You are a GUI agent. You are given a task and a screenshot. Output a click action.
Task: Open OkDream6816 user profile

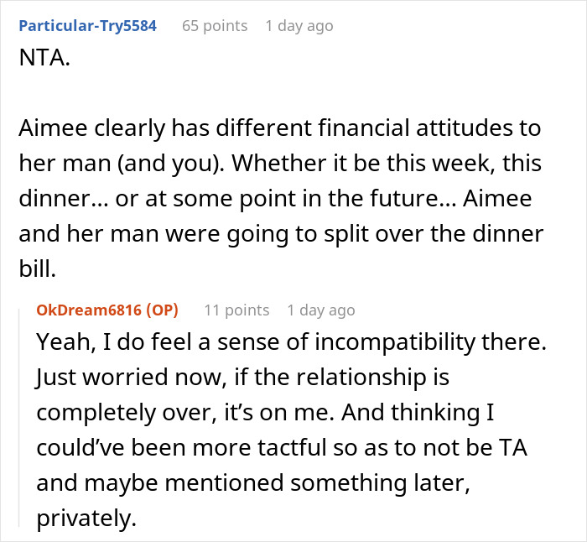pyautogui.click(x=89, y=310)
